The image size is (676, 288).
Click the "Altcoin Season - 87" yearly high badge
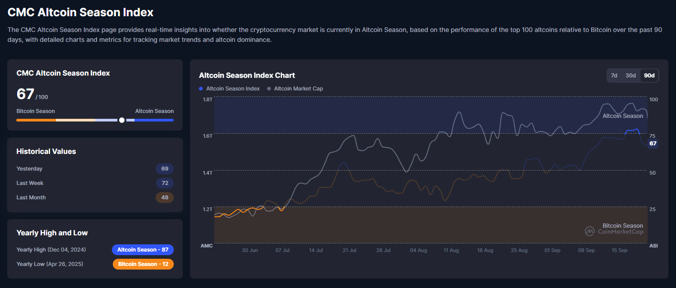click(143, 250)
